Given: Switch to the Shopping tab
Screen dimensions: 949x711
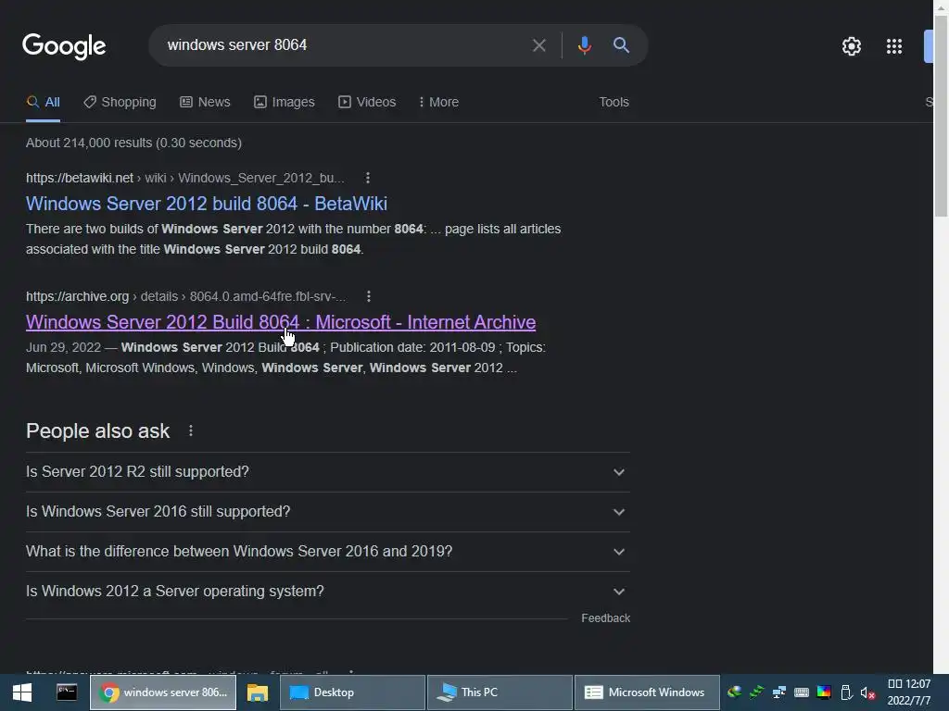Looking at the screenshot, I should coord(120,102).
